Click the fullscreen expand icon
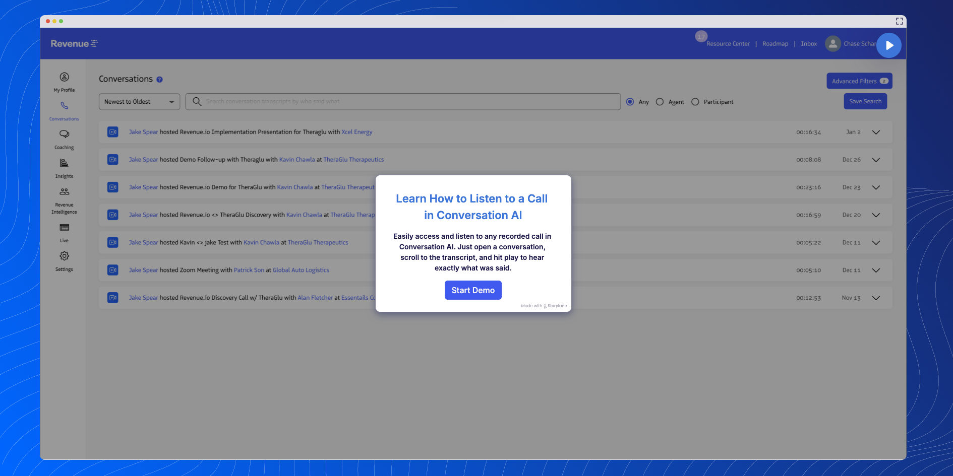 point(899,21)
